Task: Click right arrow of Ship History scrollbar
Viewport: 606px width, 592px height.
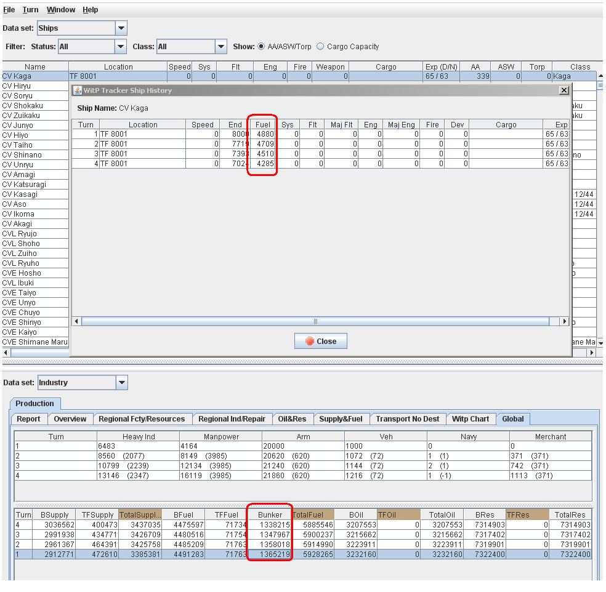Action: pyautogui.click(x=565, y=321)
